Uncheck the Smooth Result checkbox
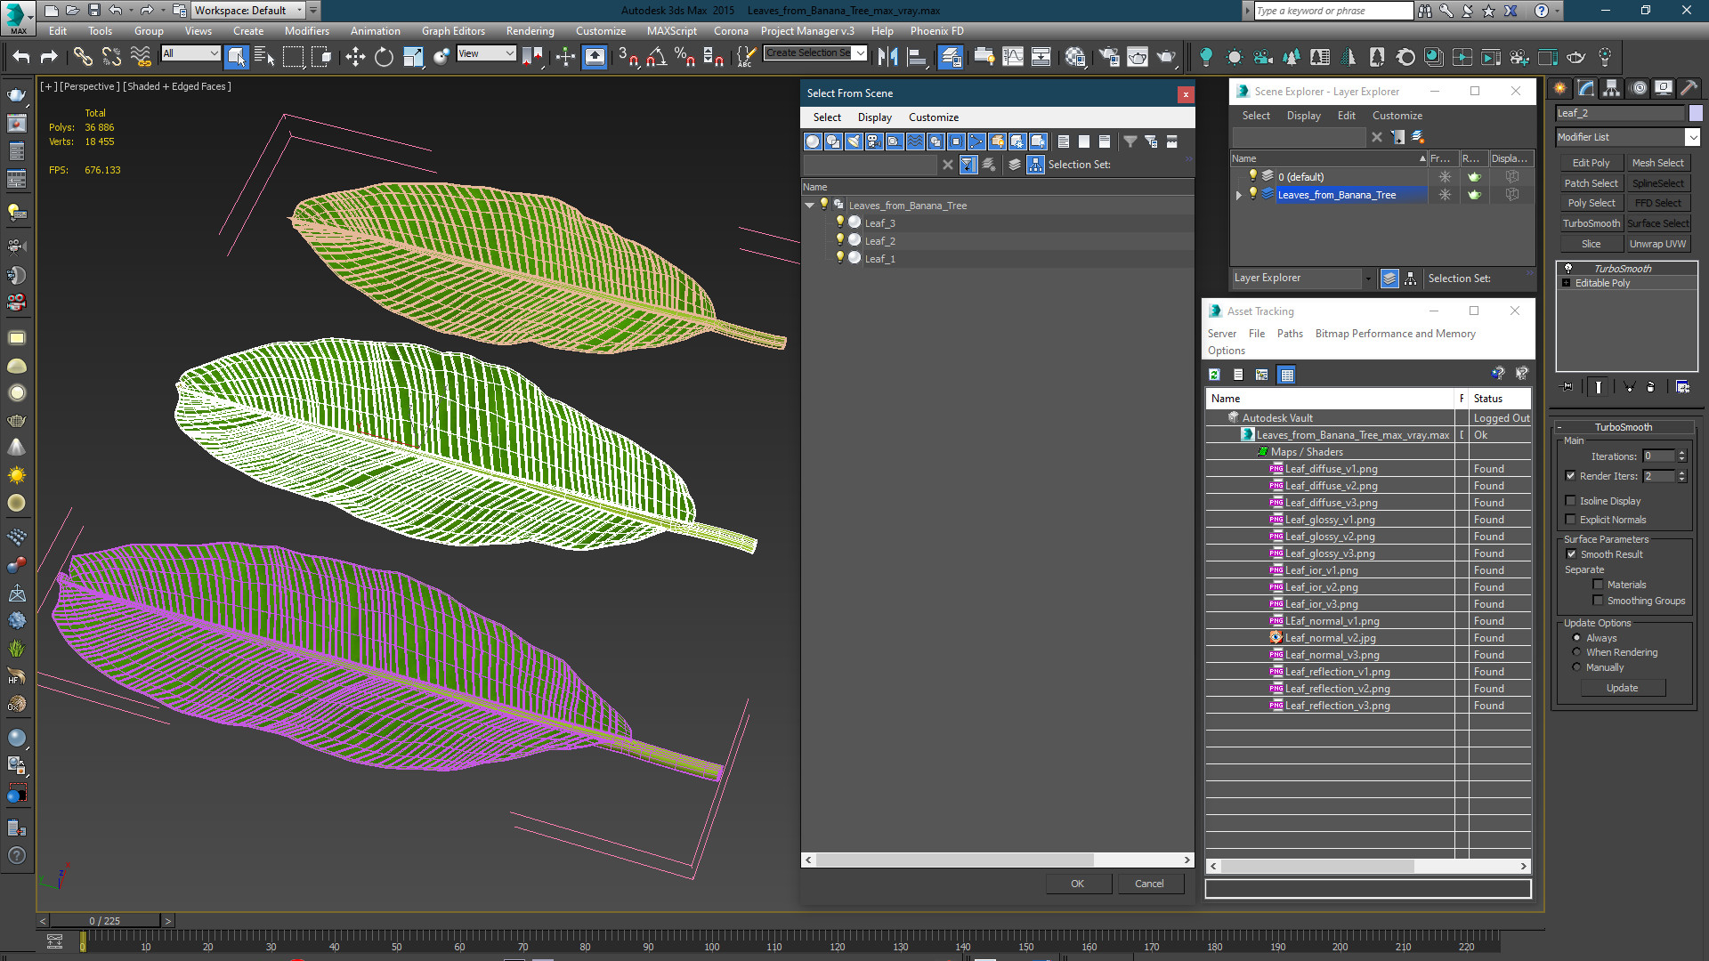The image size is (1709, 961). (x=1571, y=554)
